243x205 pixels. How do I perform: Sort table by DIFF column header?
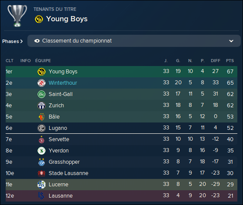(x=216, y=61)
